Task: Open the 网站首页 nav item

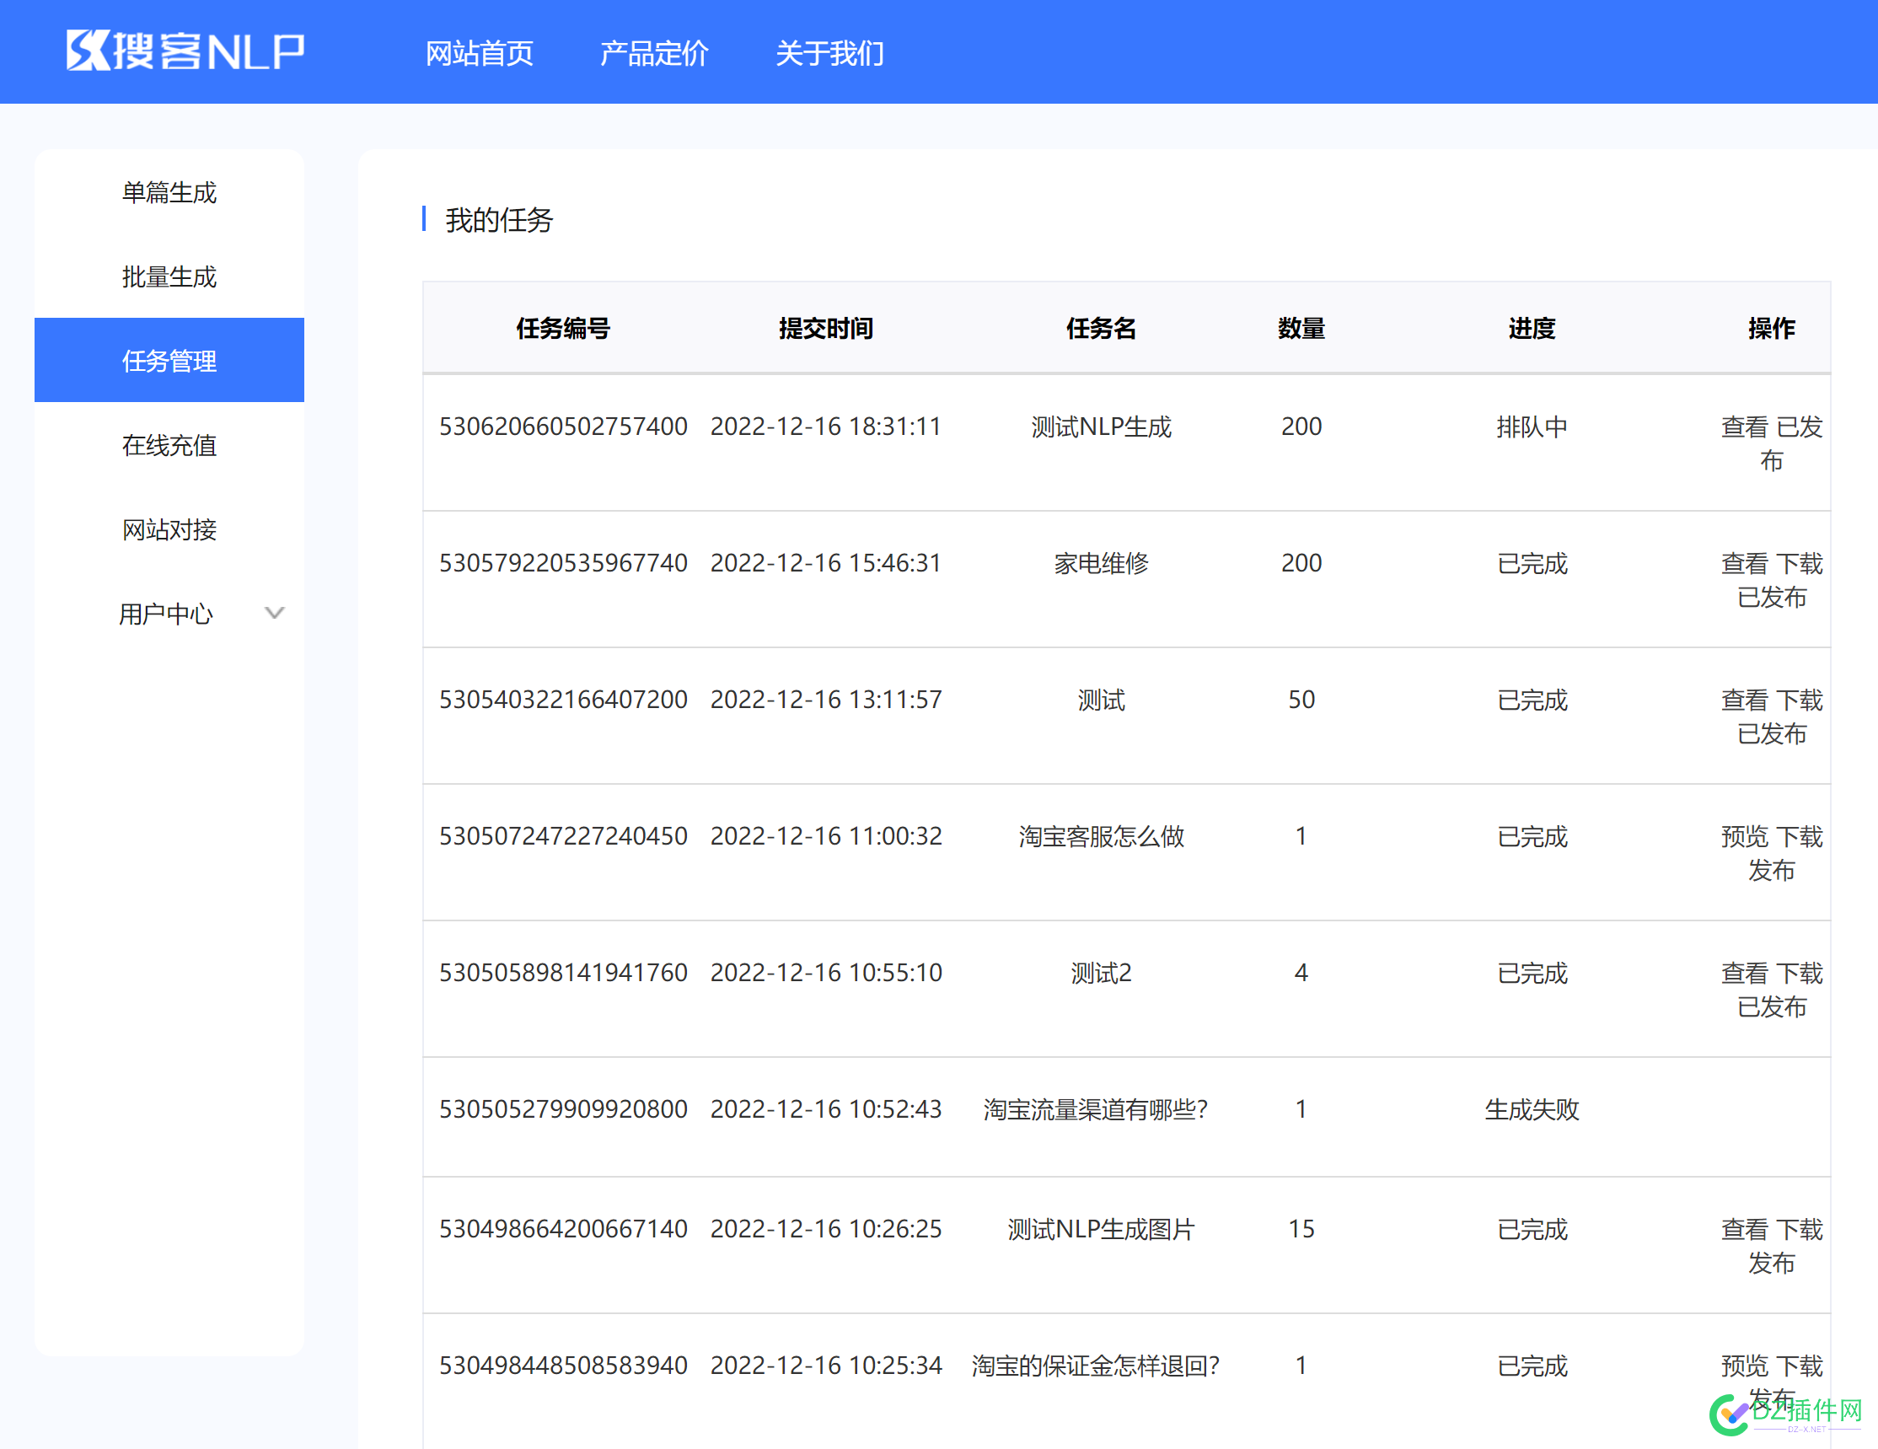Action: pos(479,53)
